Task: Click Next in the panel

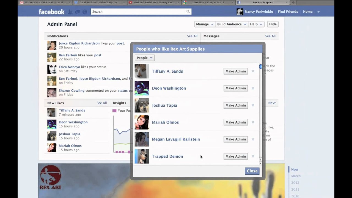Action: tap(272, 103)
